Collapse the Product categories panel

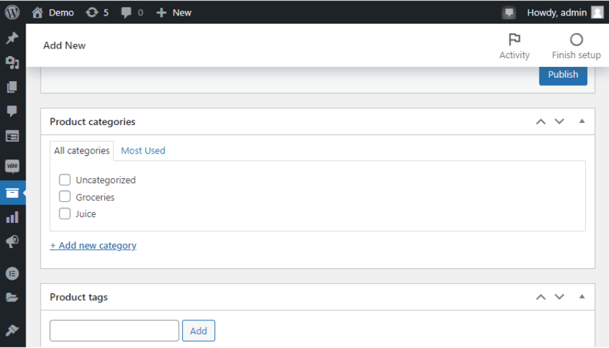coord(582,121)
